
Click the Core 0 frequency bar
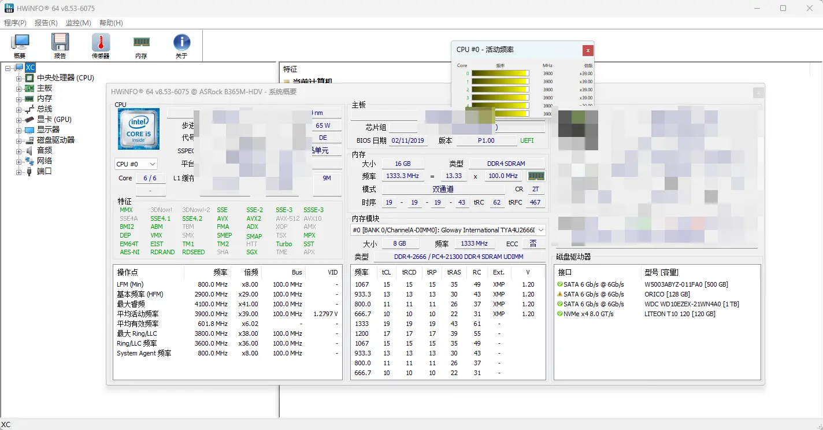(x=500, y=73)
